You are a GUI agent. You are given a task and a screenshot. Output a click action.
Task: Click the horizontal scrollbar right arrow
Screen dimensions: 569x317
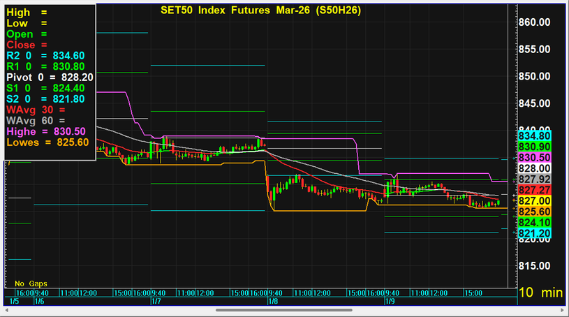pyautogui.click(x=563, y=309)
